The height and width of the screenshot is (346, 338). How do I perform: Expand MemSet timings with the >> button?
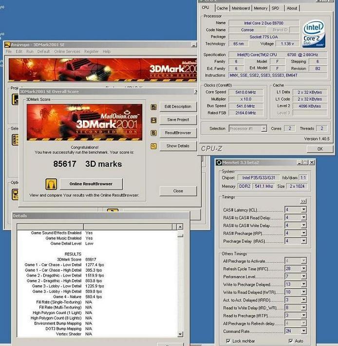click(303, 201)
